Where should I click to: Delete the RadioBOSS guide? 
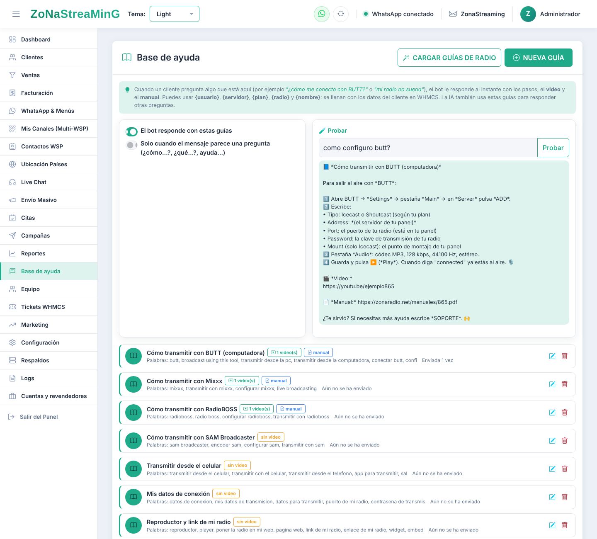click(565, 413)
